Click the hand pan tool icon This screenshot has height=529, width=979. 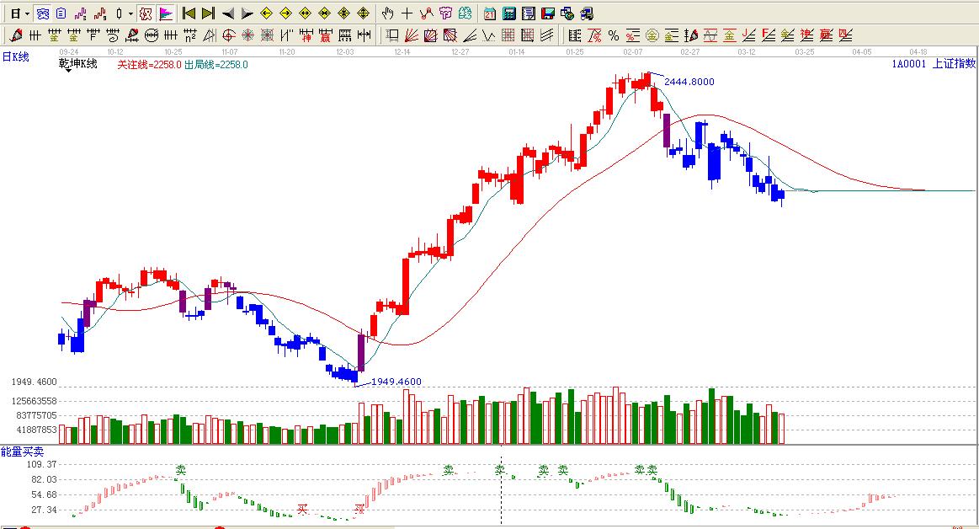point(387,13)
